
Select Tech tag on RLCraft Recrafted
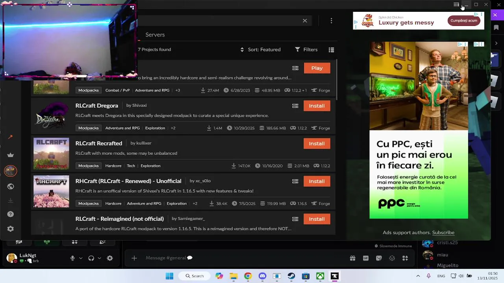(131, 165)
